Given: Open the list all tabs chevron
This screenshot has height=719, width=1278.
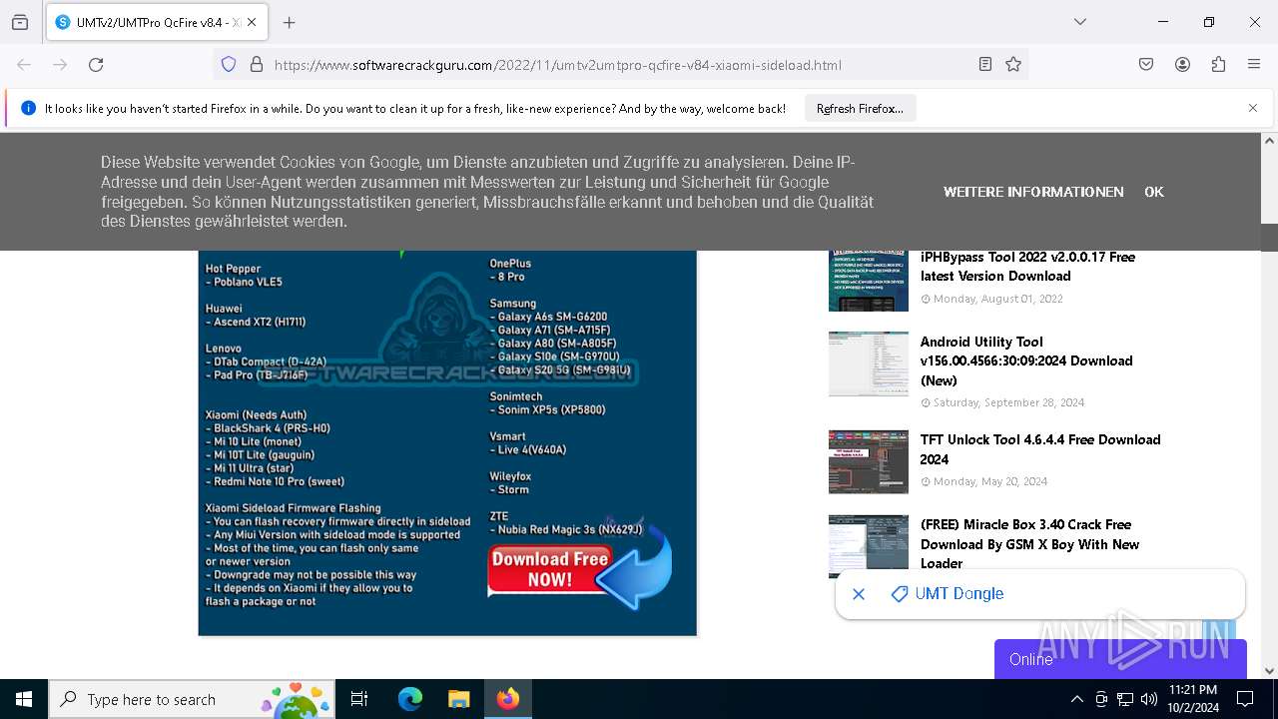Looking at the screenshot, I should point(1080,22).
